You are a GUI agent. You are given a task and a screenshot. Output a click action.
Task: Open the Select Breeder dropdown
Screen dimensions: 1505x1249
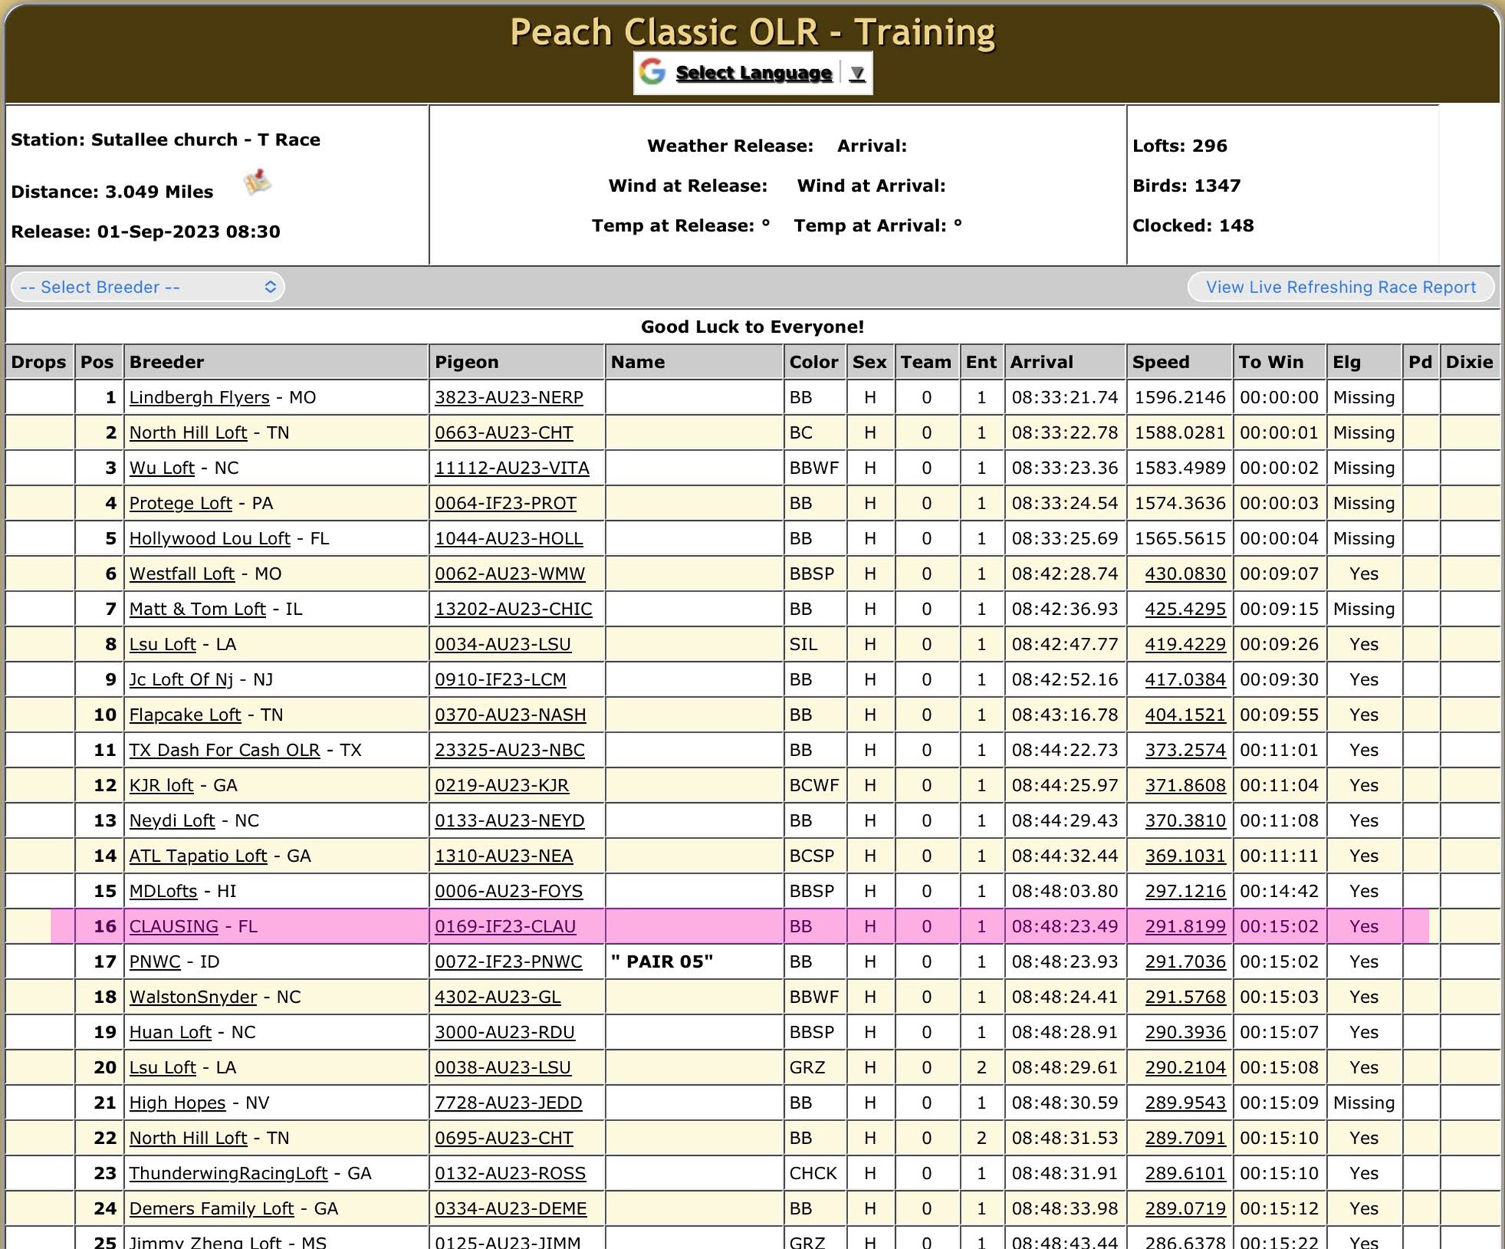[x=148, y=287]
